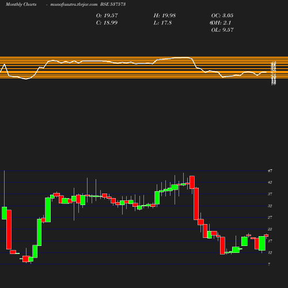This screenshot has height=288, width=288.
Task: Click the price axis label 22
Action: point(270,229)
